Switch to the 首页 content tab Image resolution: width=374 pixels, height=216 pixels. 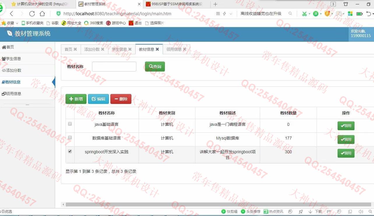tap(68, 49)
